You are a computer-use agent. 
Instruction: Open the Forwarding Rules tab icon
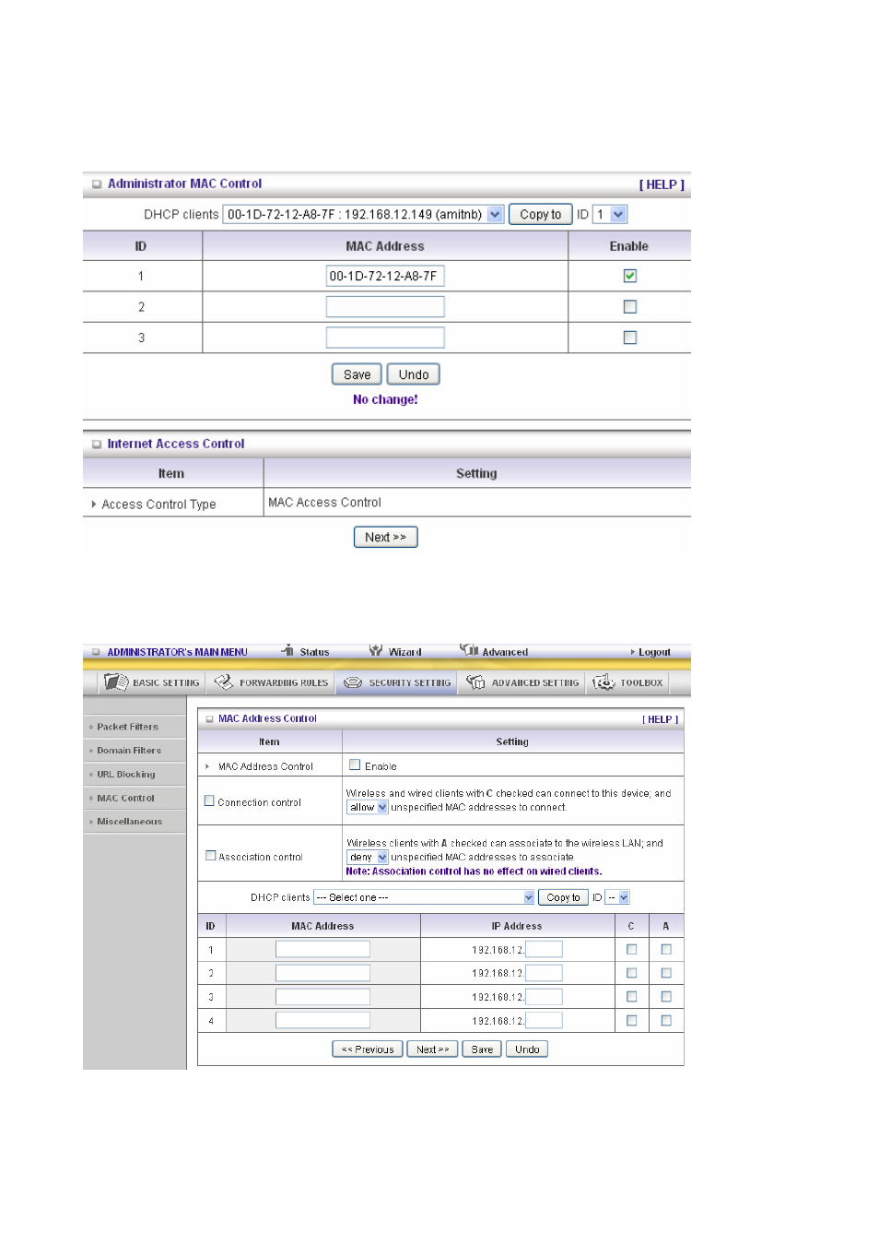pyautogui.click(x=223, y=682)
